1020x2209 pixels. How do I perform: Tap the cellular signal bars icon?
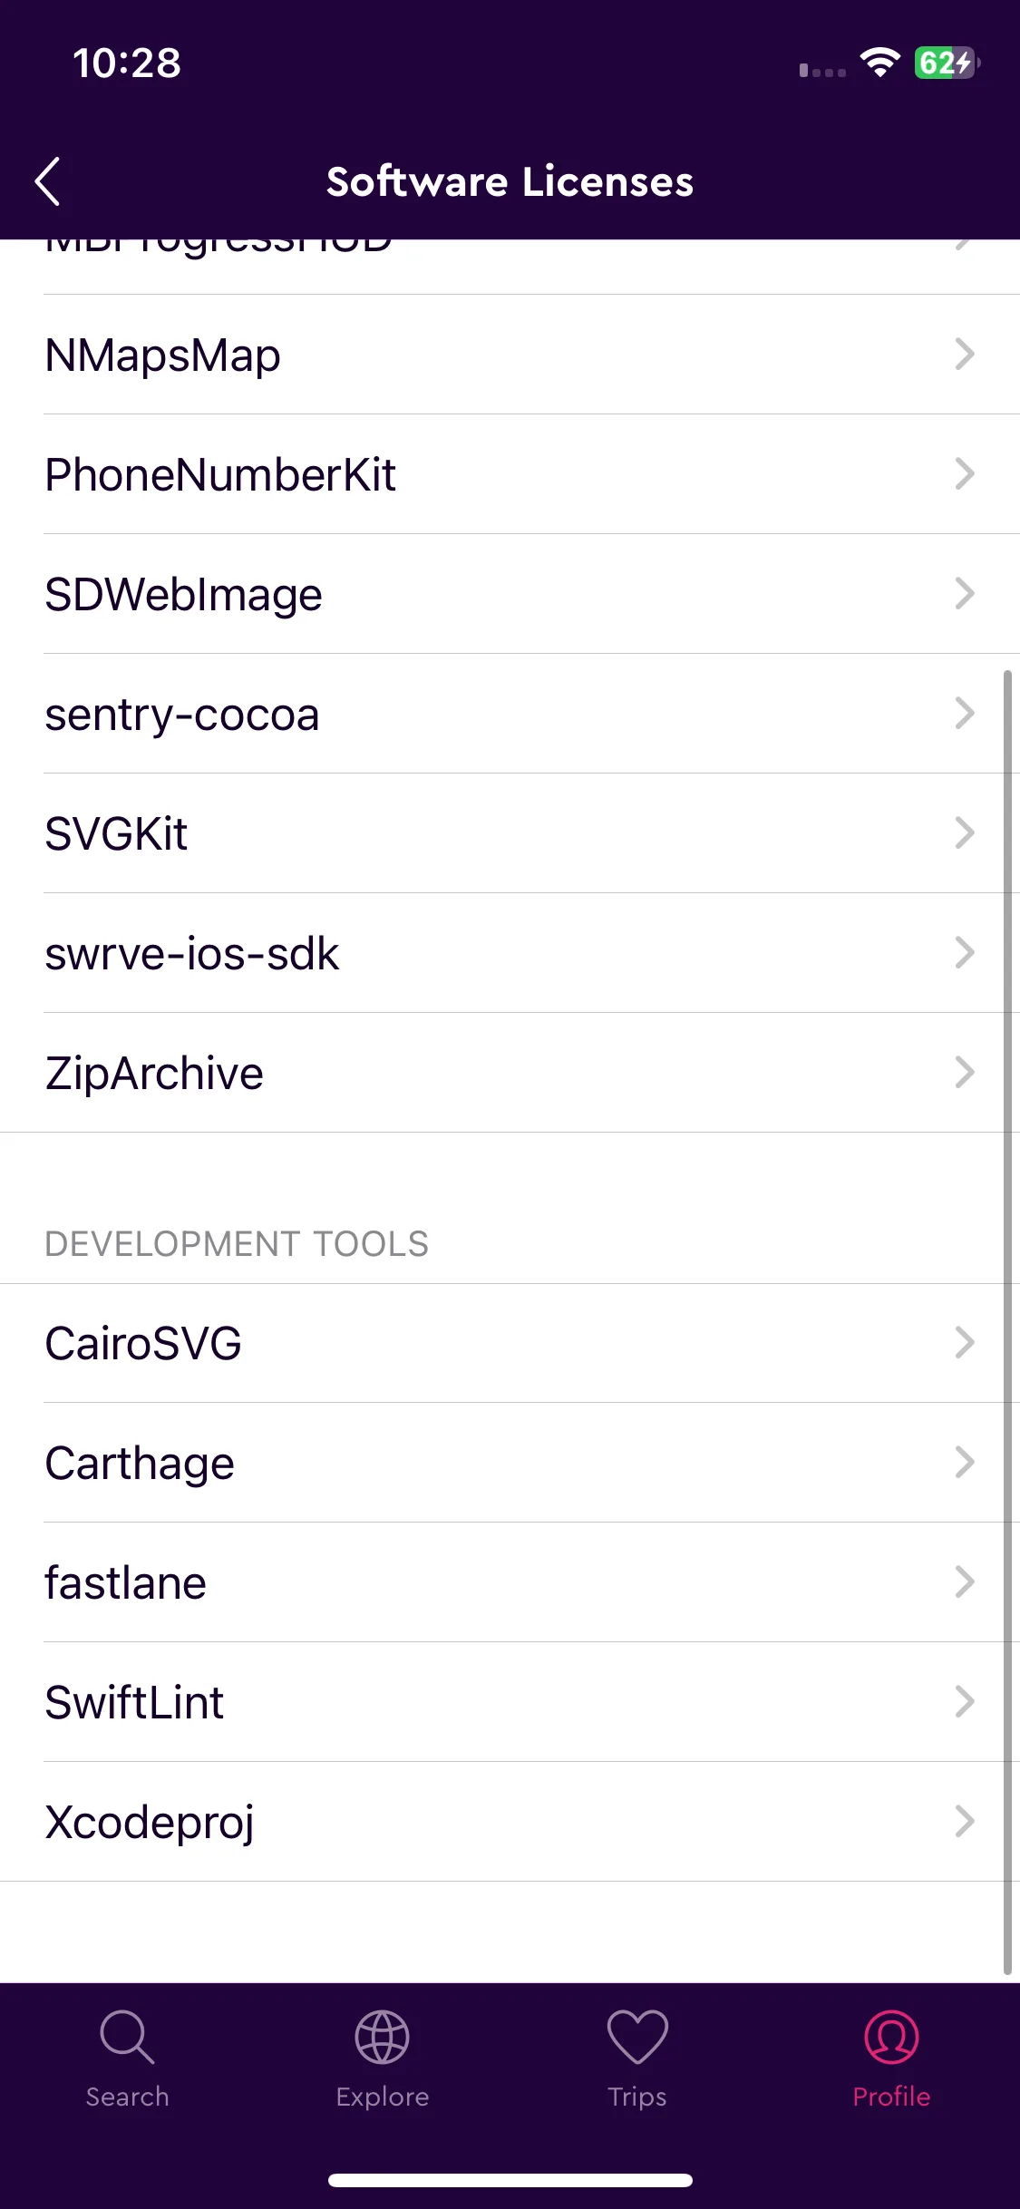(x=822, y=70)
